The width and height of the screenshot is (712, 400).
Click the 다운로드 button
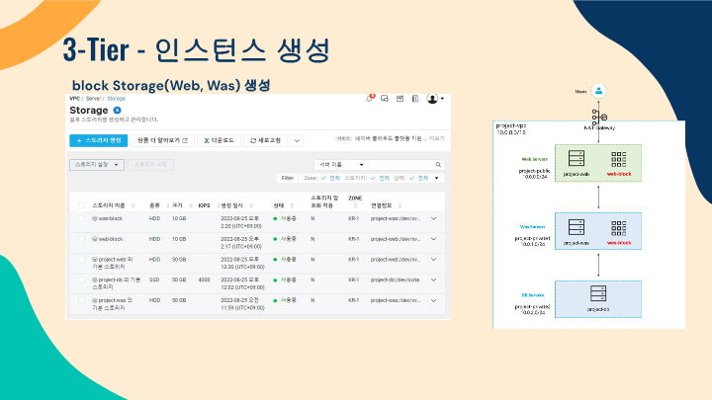pyautogui.click(x=219, y=140)
